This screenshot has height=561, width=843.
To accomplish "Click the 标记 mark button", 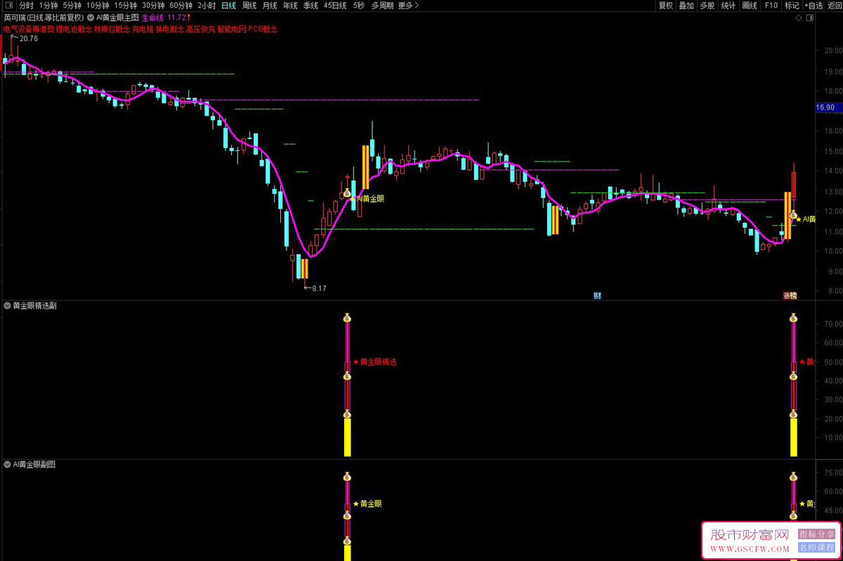I will [792, 5].
